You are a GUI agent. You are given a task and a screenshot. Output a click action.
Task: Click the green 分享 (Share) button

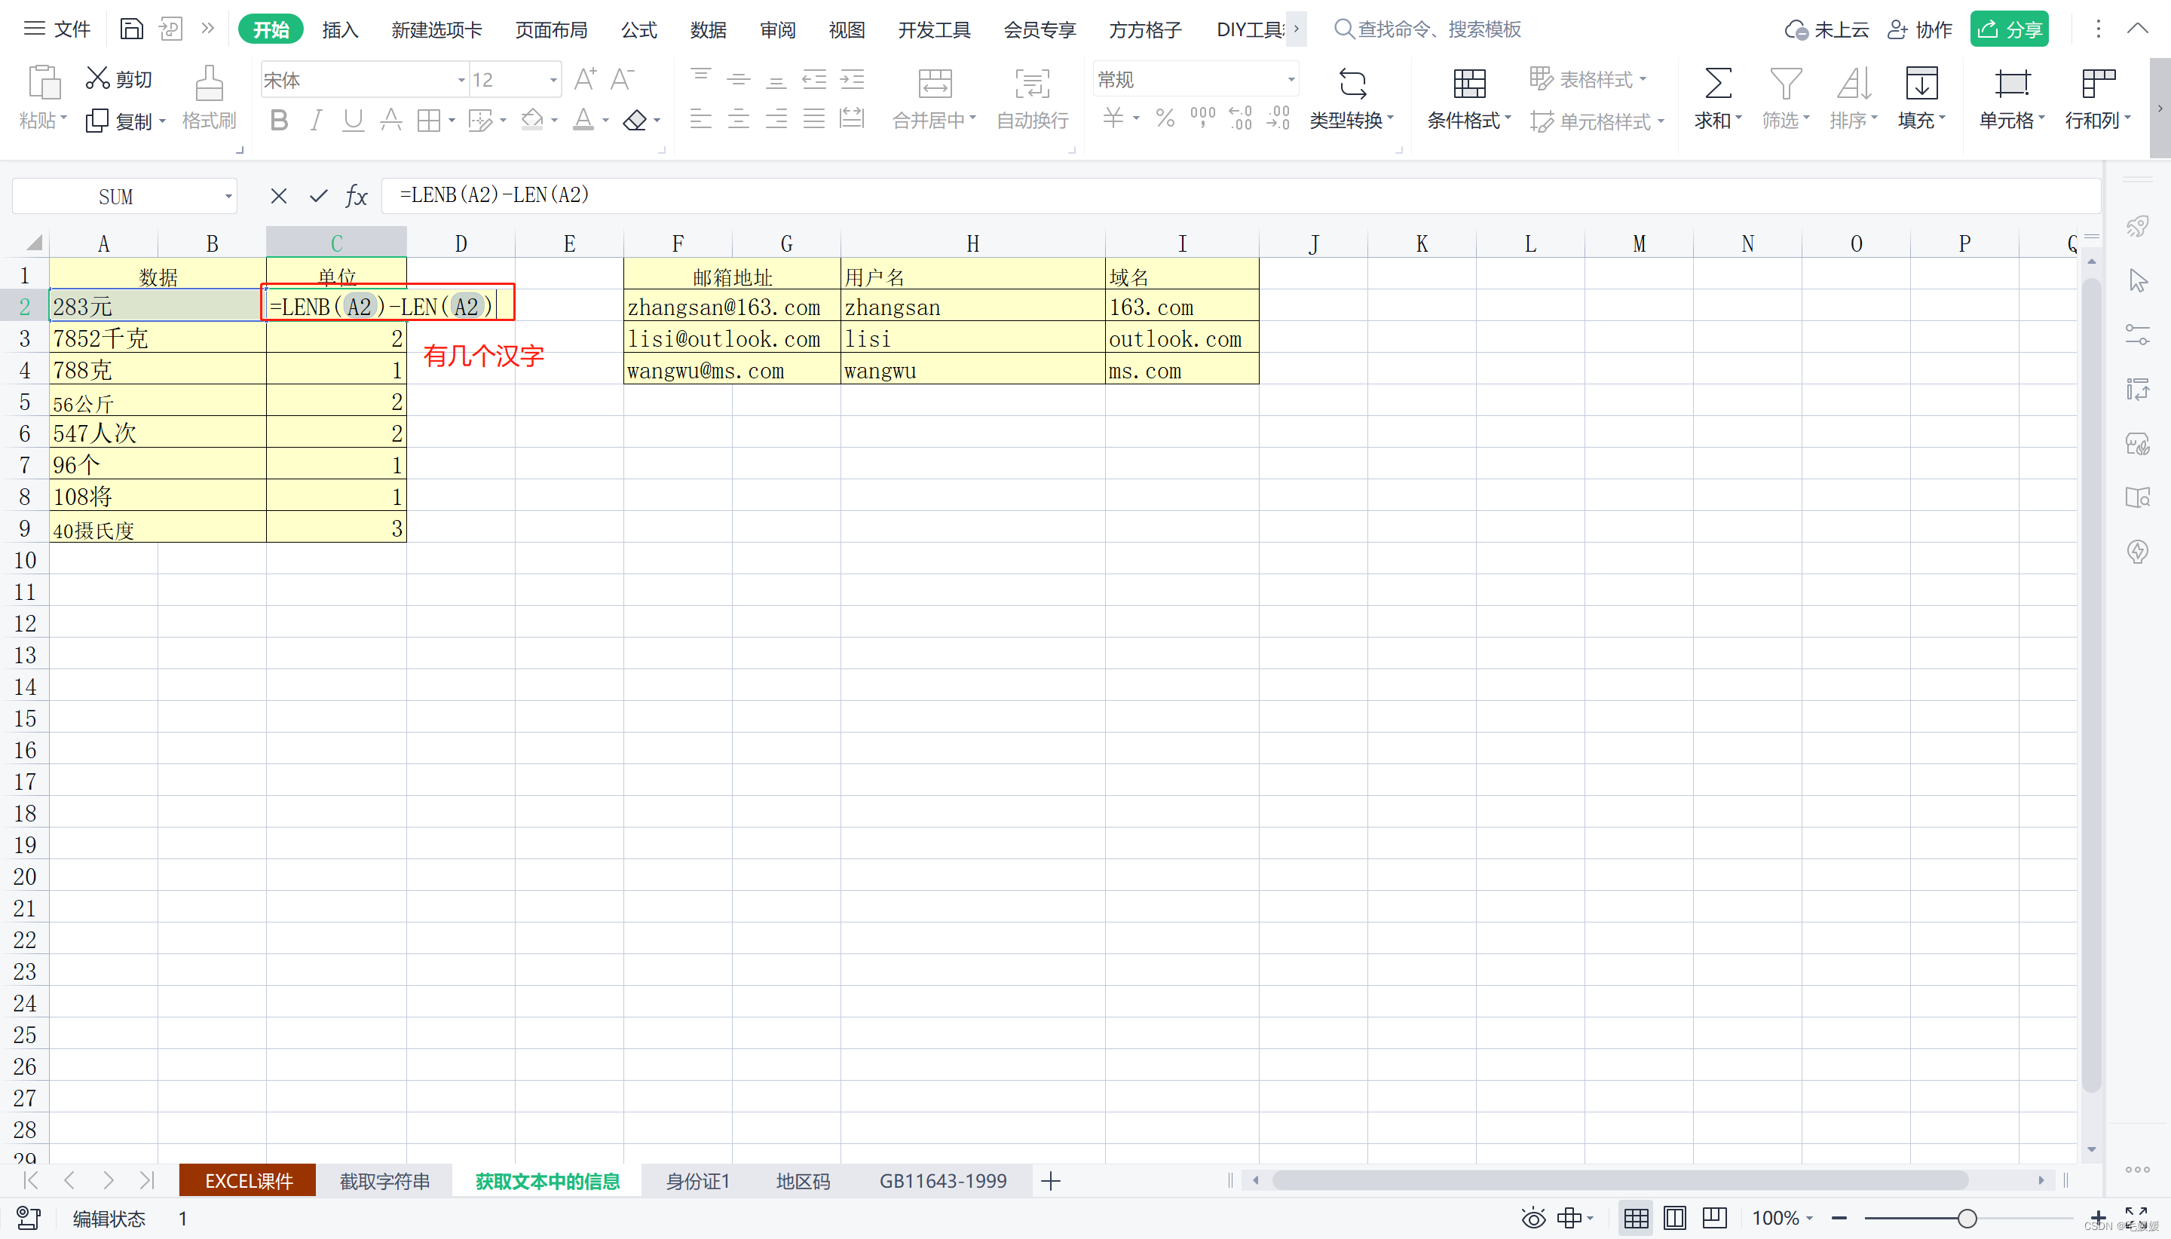2008,30
